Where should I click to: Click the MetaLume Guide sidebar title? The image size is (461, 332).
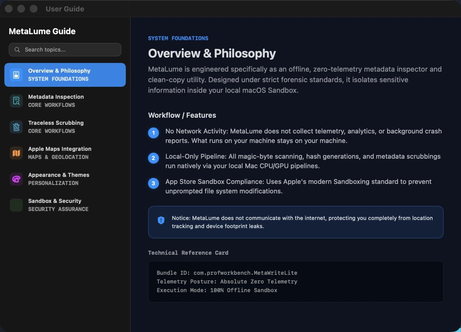click(x=42, y=31)
